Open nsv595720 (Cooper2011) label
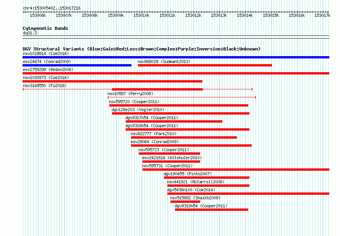Viewport: 340px width, 236px height. point(134,102)
